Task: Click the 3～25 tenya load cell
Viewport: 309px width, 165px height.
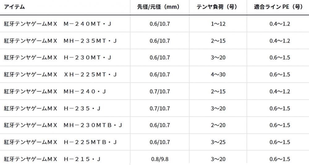Action: pos(218,142)
